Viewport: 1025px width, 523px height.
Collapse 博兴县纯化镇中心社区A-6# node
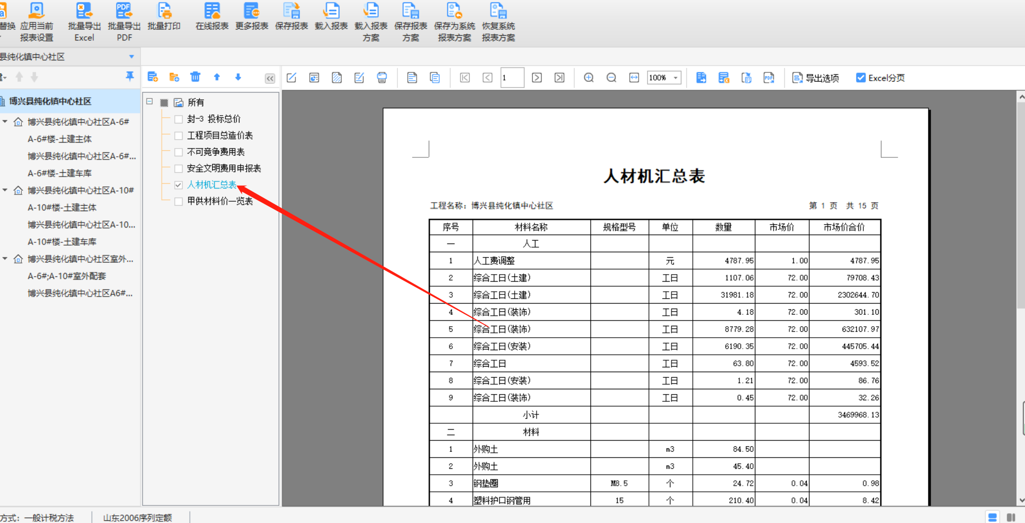[x=5, y=122]
